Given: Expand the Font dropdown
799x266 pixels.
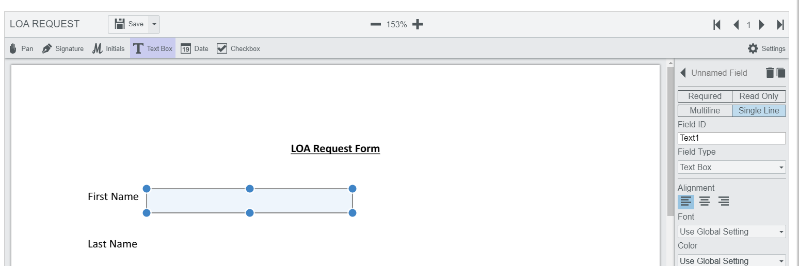Looking at the screenshot, I should (x=731, y=231).
